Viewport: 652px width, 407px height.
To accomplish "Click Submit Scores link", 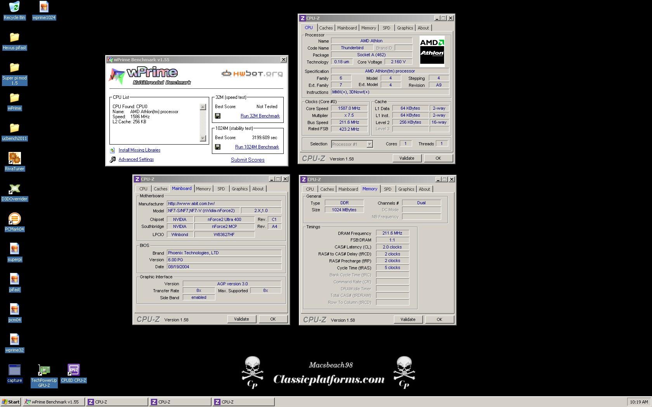I will [248, 160].
